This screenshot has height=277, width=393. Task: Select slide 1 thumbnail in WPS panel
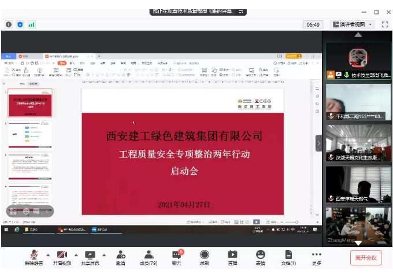(x=30, y=103)
